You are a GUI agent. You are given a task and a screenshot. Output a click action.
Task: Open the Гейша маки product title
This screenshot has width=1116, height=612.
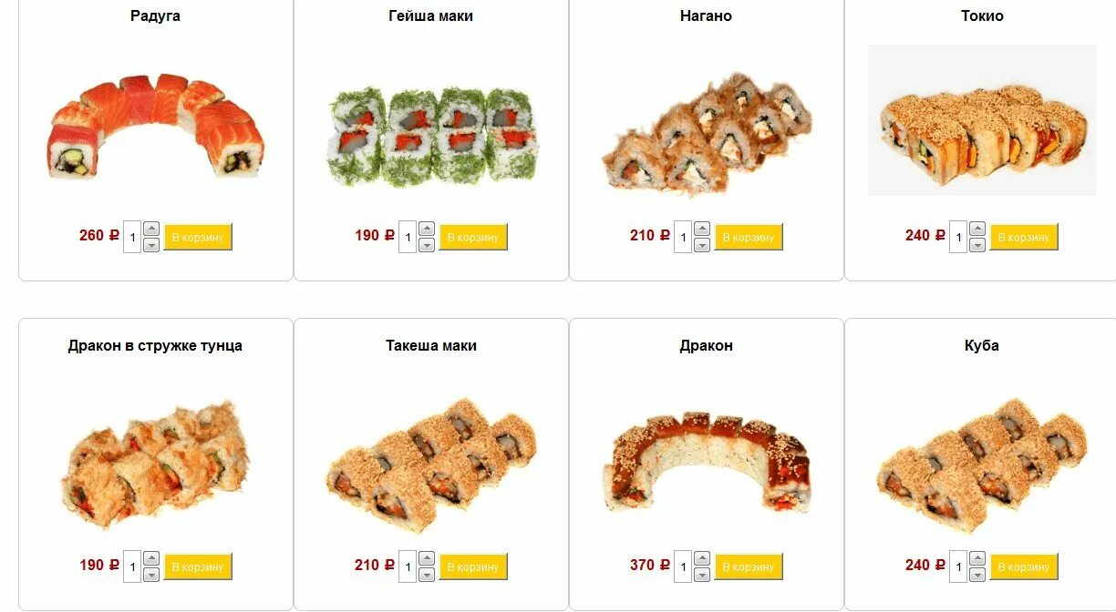431,16
